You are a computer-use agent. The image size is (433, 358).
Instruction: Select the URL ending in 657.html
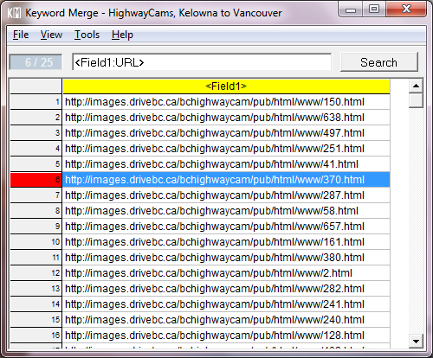226,227
